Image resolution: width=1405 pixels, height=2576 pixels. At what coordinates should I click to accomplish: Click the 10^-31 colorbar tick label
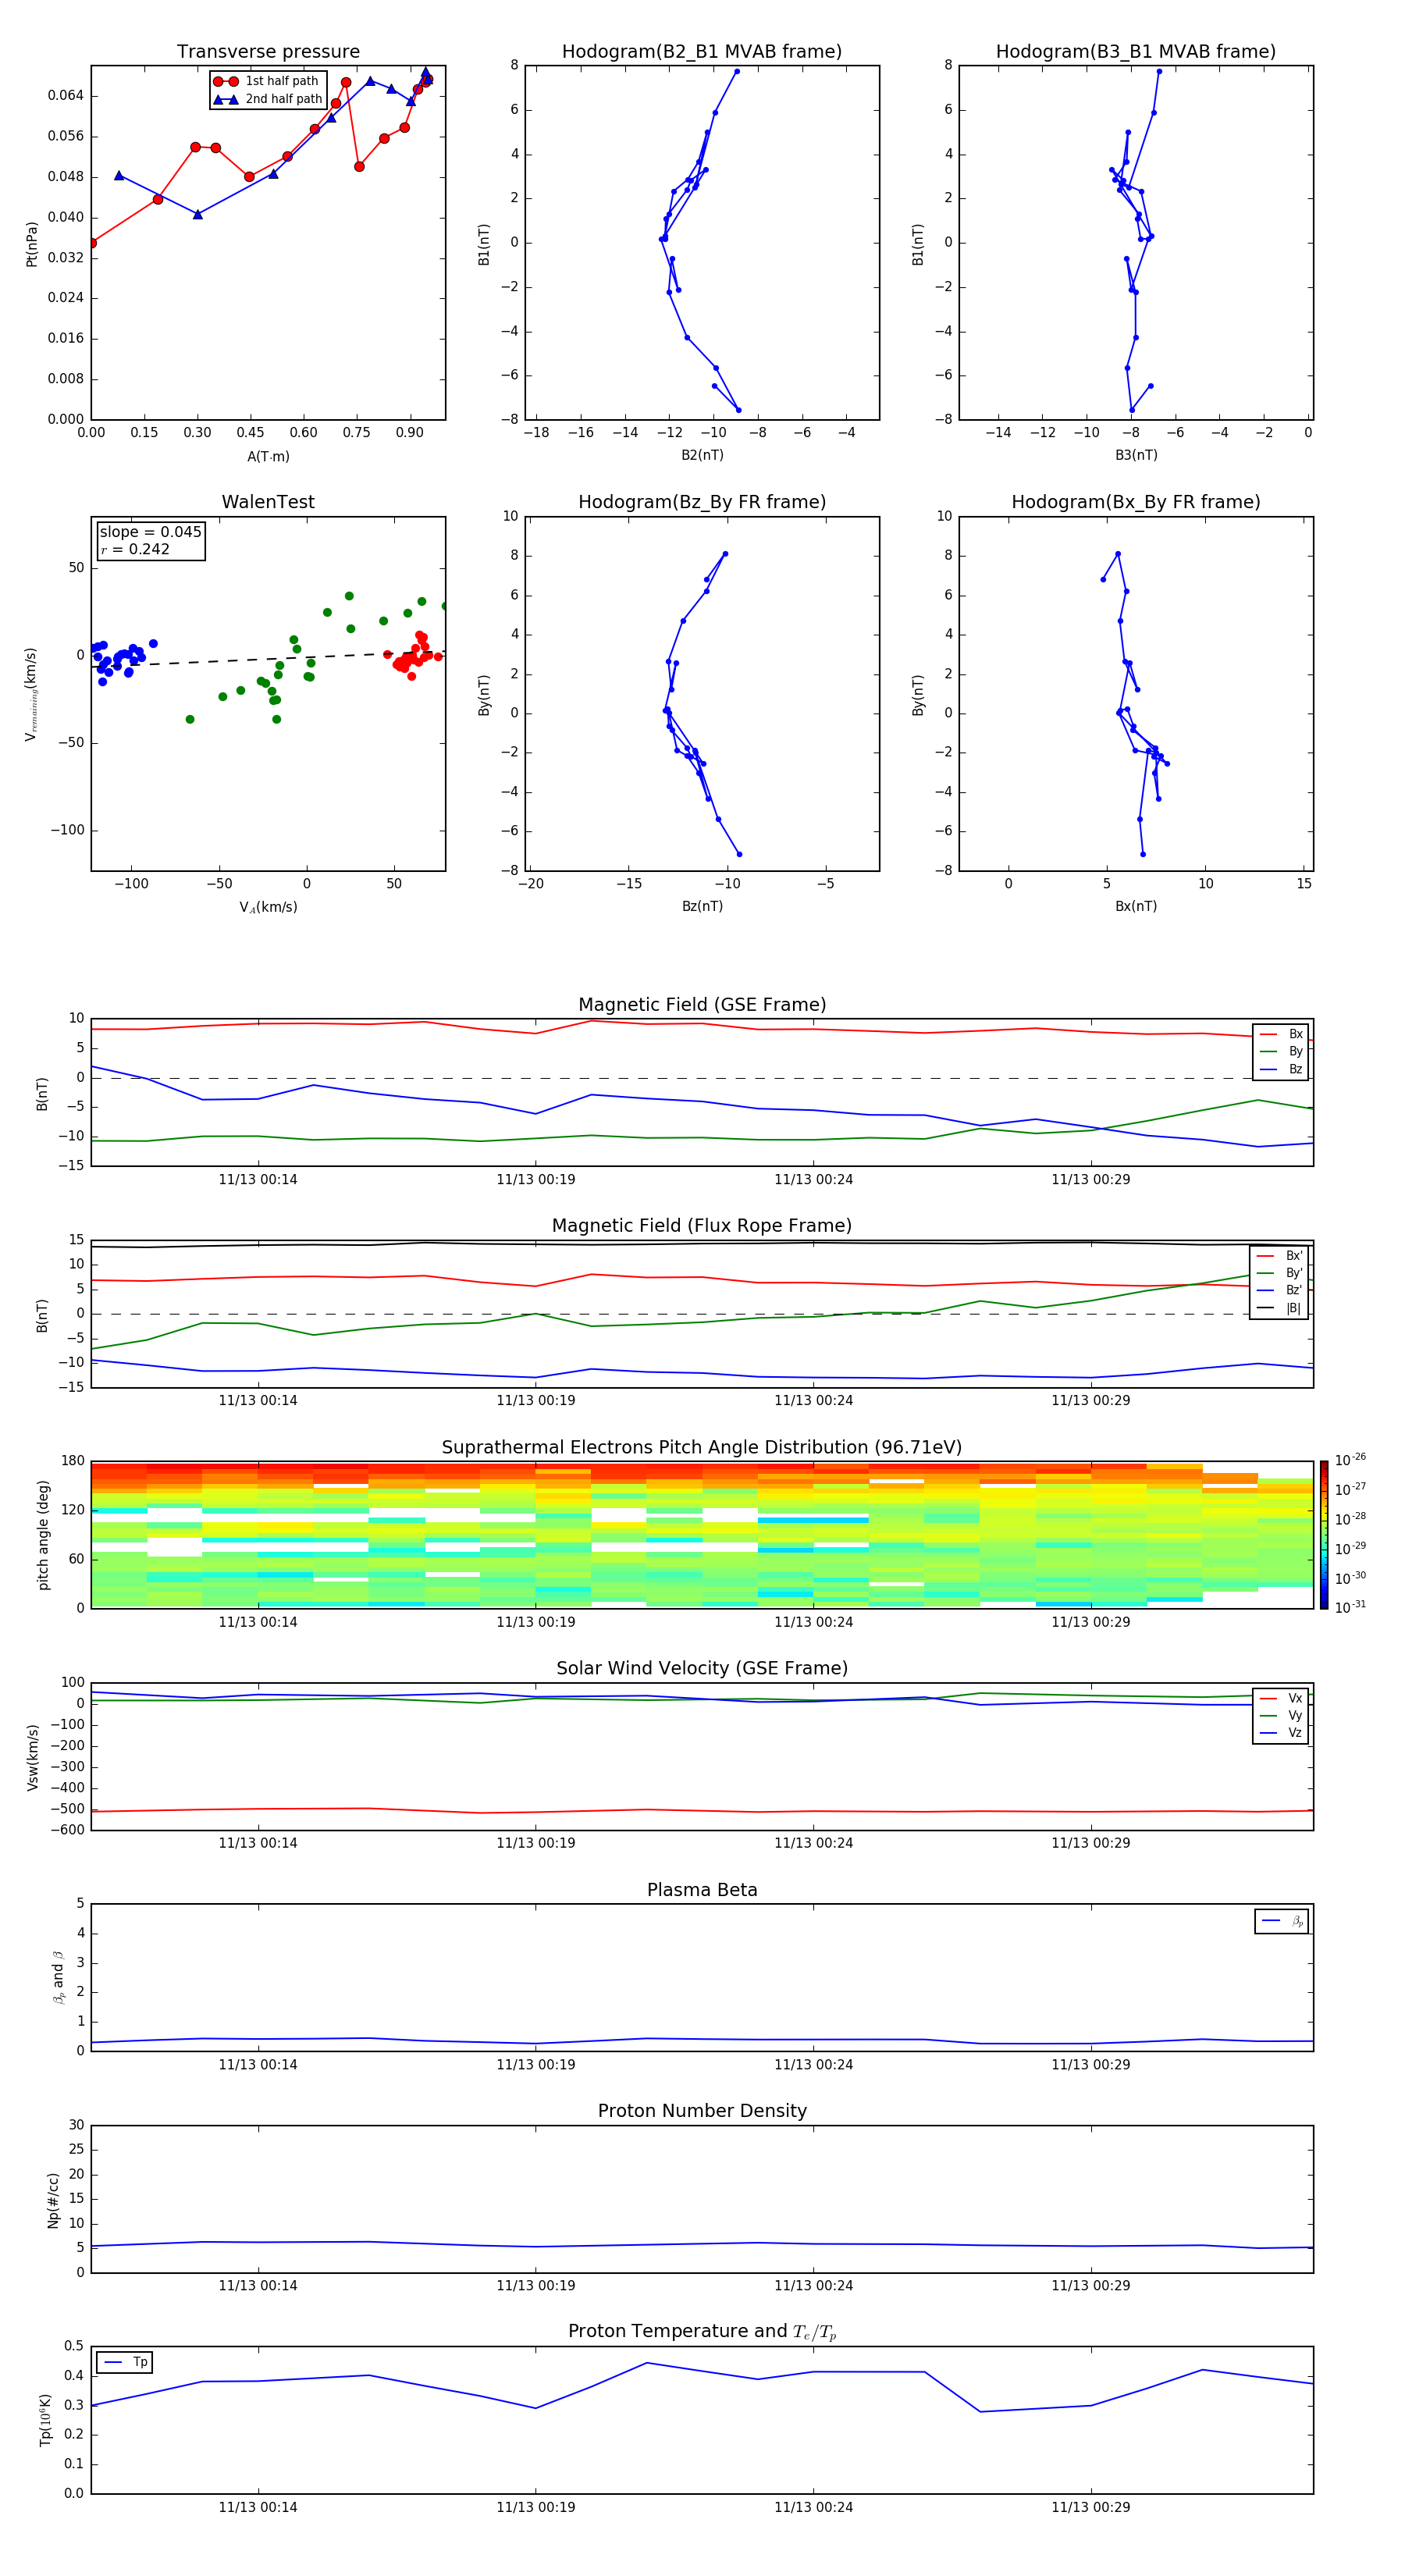point(1350,1607)
